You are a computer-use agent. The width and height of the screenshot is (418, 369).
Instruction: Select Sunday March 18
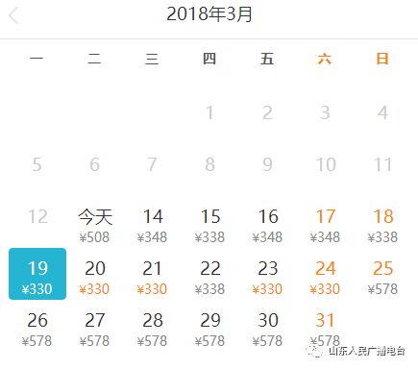pos(383,226)
